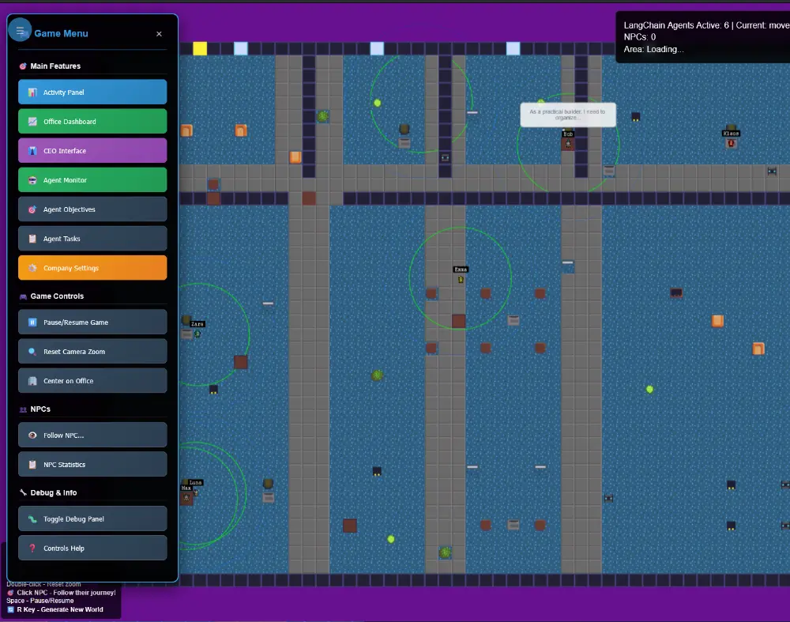Image resolution: width=790 pixels, height=622 pixels.
Task: Click the question mark icon on Controls Help
Action: coord(32,548)
